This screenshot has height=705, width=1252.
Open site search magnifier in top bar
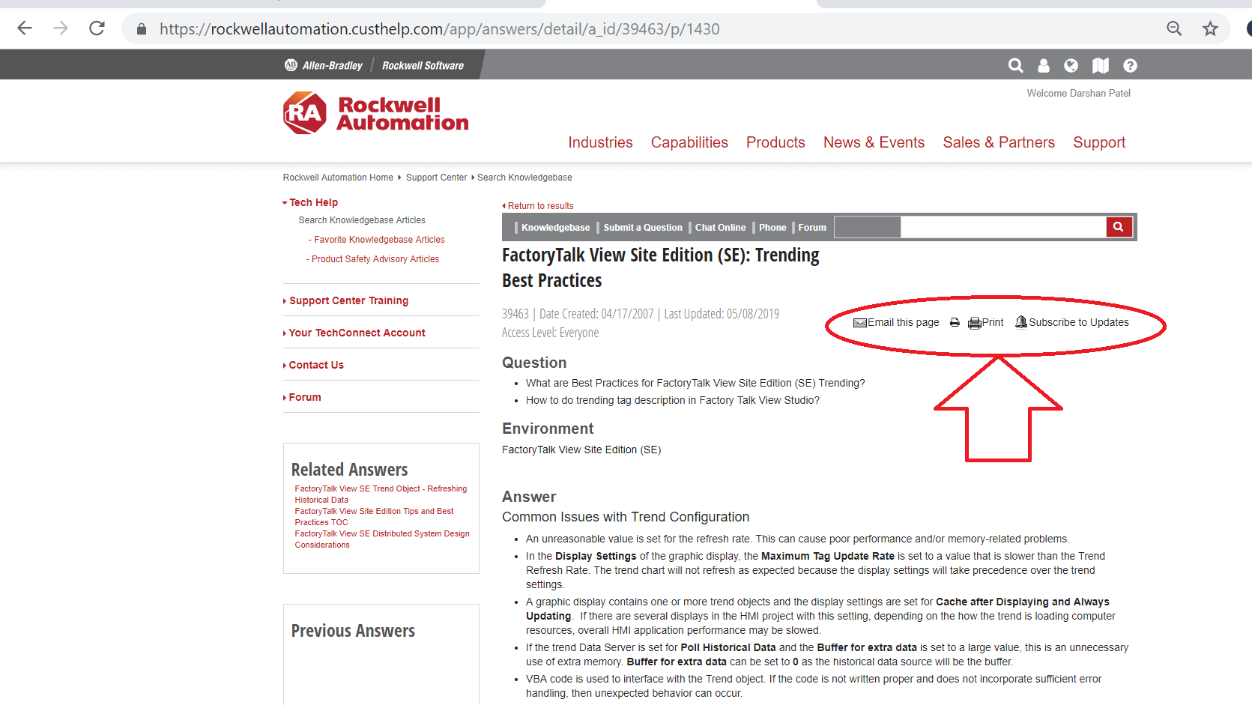[1015, 66]
